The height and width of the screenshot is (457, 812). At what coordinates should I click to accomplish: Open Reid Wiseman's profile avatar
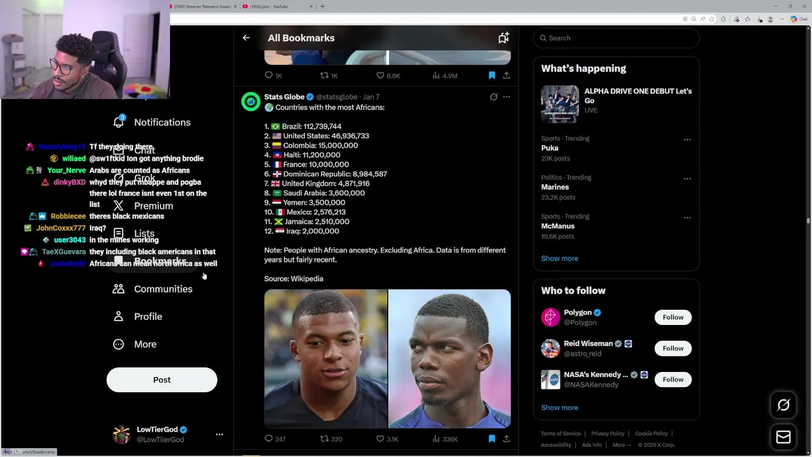click(x=551, y=348)
